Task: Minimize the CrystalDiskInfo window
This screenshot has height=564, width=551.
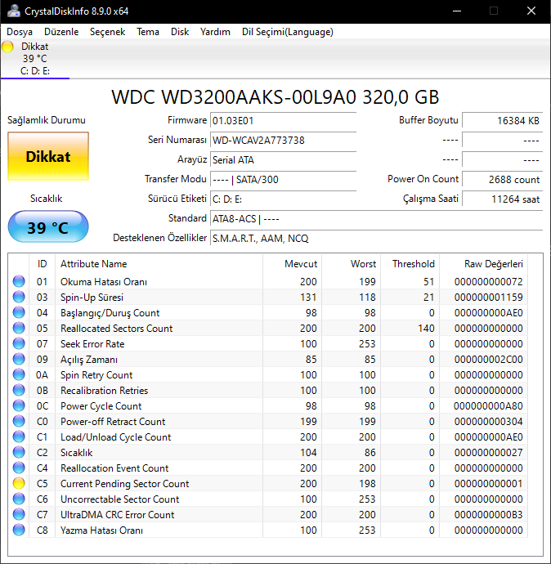Action: tap(457, 11)
